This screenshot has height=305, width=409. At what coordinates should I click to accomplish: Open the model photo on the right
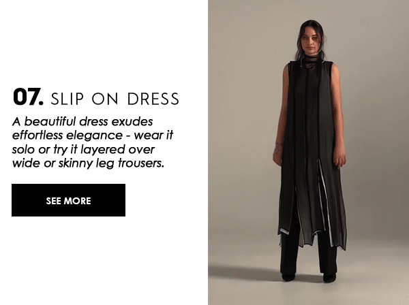click(x=308, y=152)
